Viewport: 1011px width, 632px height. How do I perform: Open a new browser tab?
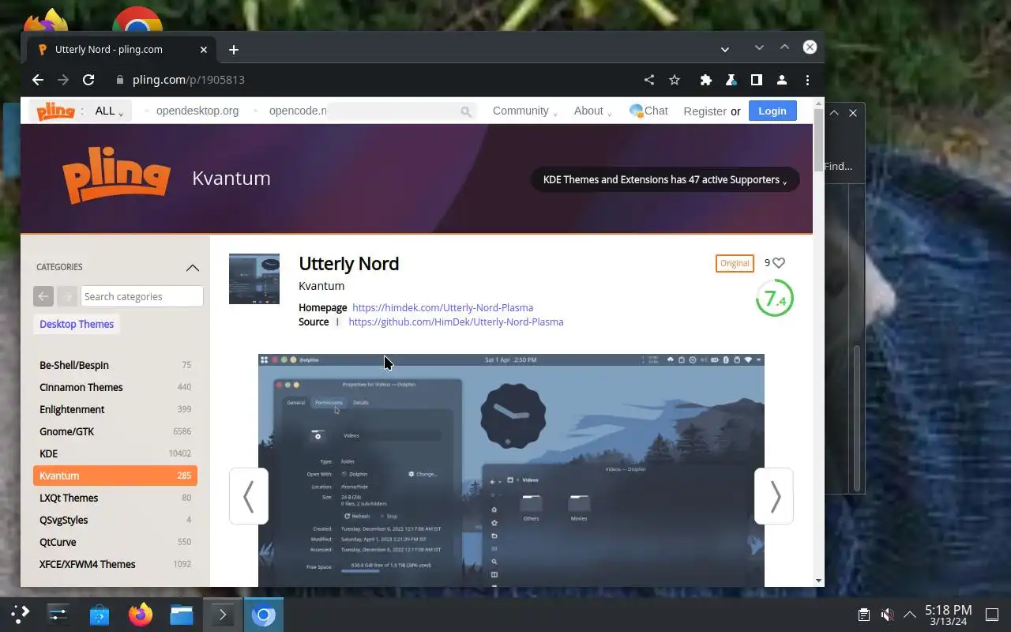(x=234, y=50)
